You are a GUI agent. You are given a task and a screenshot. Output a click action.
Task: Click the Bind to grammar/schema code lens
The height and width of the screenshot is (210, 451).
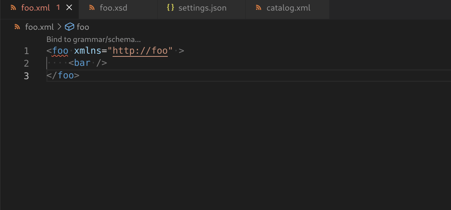tap(93, 39)
